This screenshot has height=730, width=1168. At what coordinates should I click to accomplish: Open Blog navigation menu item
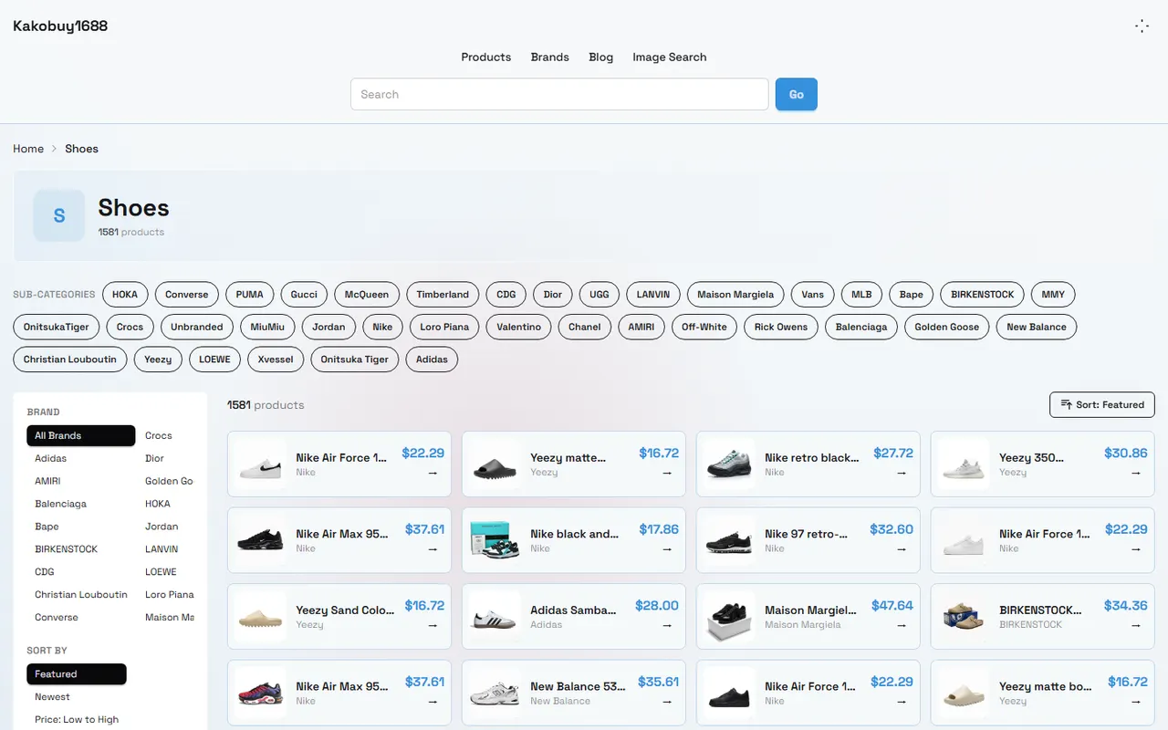click(601, 57)
